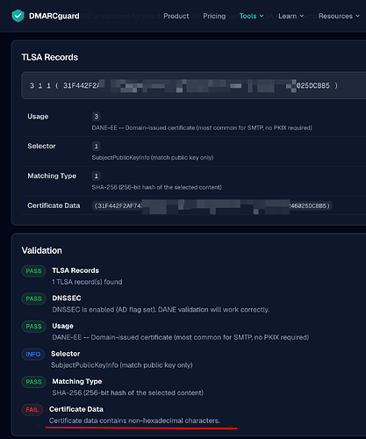Click the Matching Type label in TLSA Records
The width and height of the screenshot is (366, 439).
tap(52, 176)
